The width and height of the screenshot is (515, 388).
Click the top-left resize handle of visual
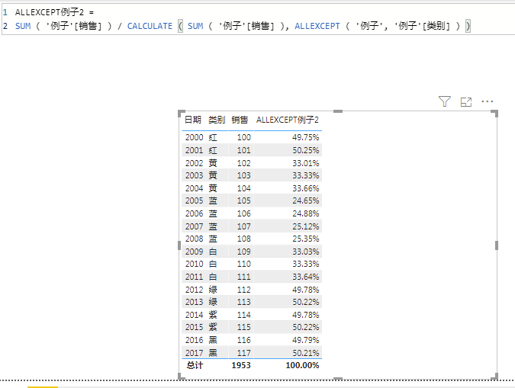181,114
